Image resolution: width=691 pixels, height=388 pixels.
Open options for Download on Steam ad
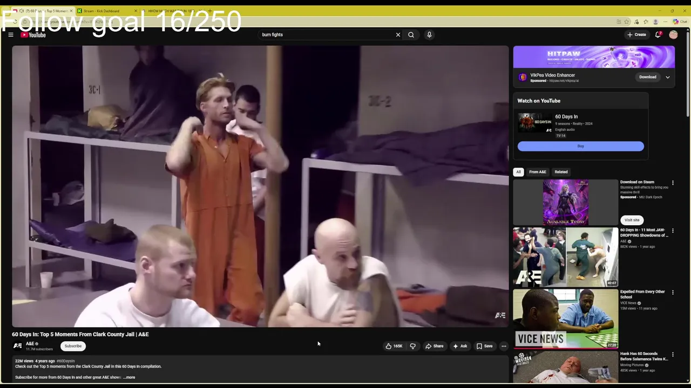[673, 183]
